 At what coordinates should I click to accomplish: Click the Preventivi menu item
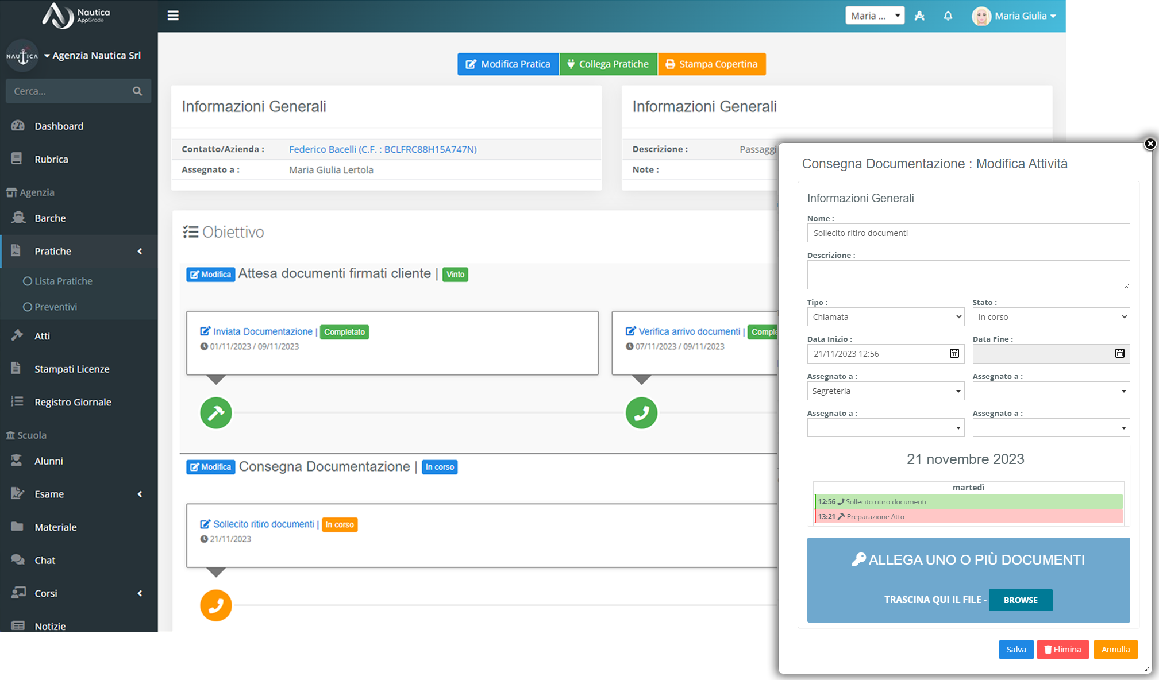55,306
